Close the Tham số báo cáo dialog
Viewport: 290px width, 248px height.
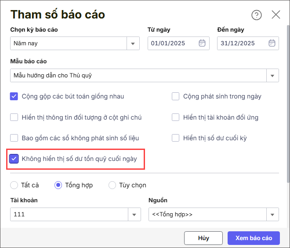(x=276, y=15)
